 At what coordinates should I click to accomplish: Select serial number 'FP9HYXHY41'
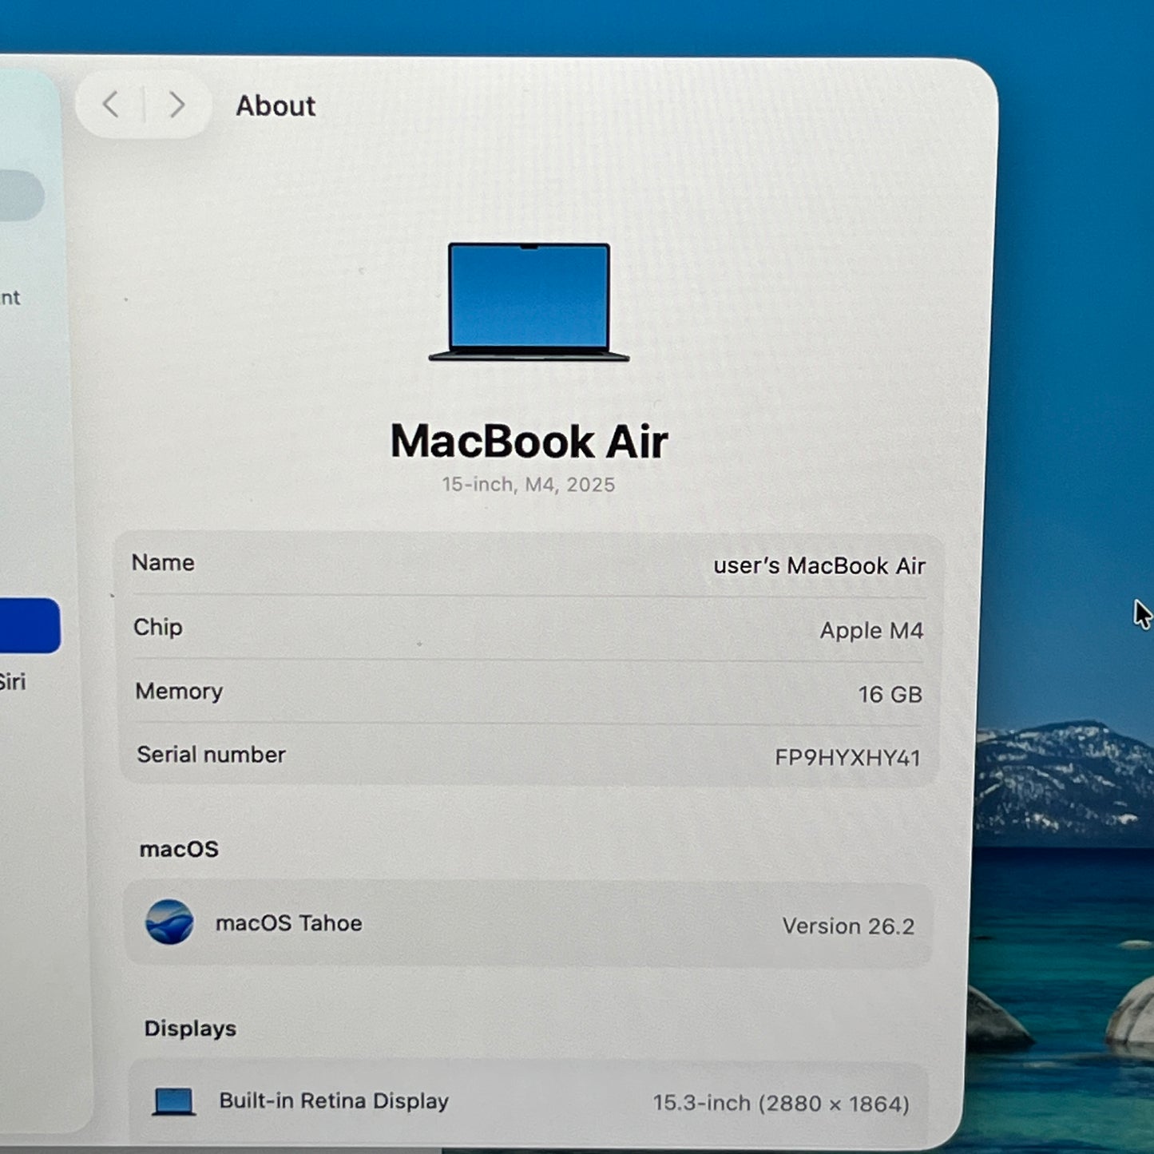click(x=847, y=757)
